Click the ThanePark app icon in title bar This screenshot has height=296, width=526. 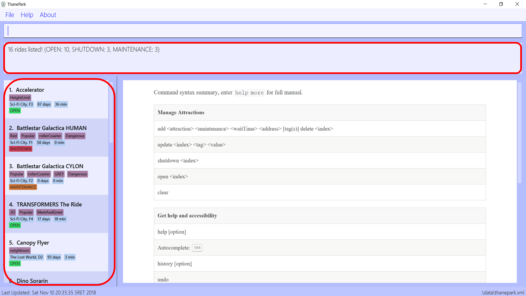coord(3,4)
